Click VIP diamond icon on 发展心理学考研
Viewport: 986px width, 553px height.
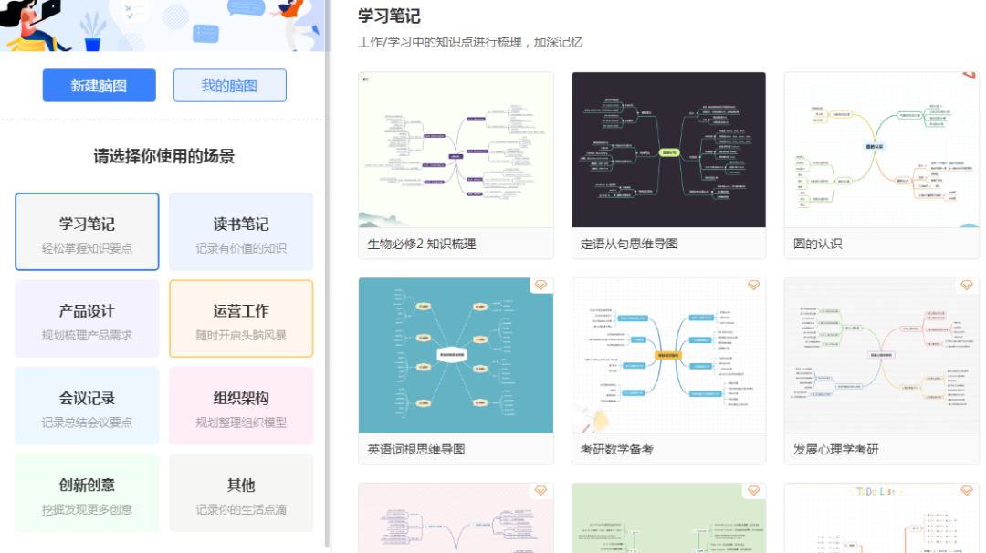pos(967,286)
